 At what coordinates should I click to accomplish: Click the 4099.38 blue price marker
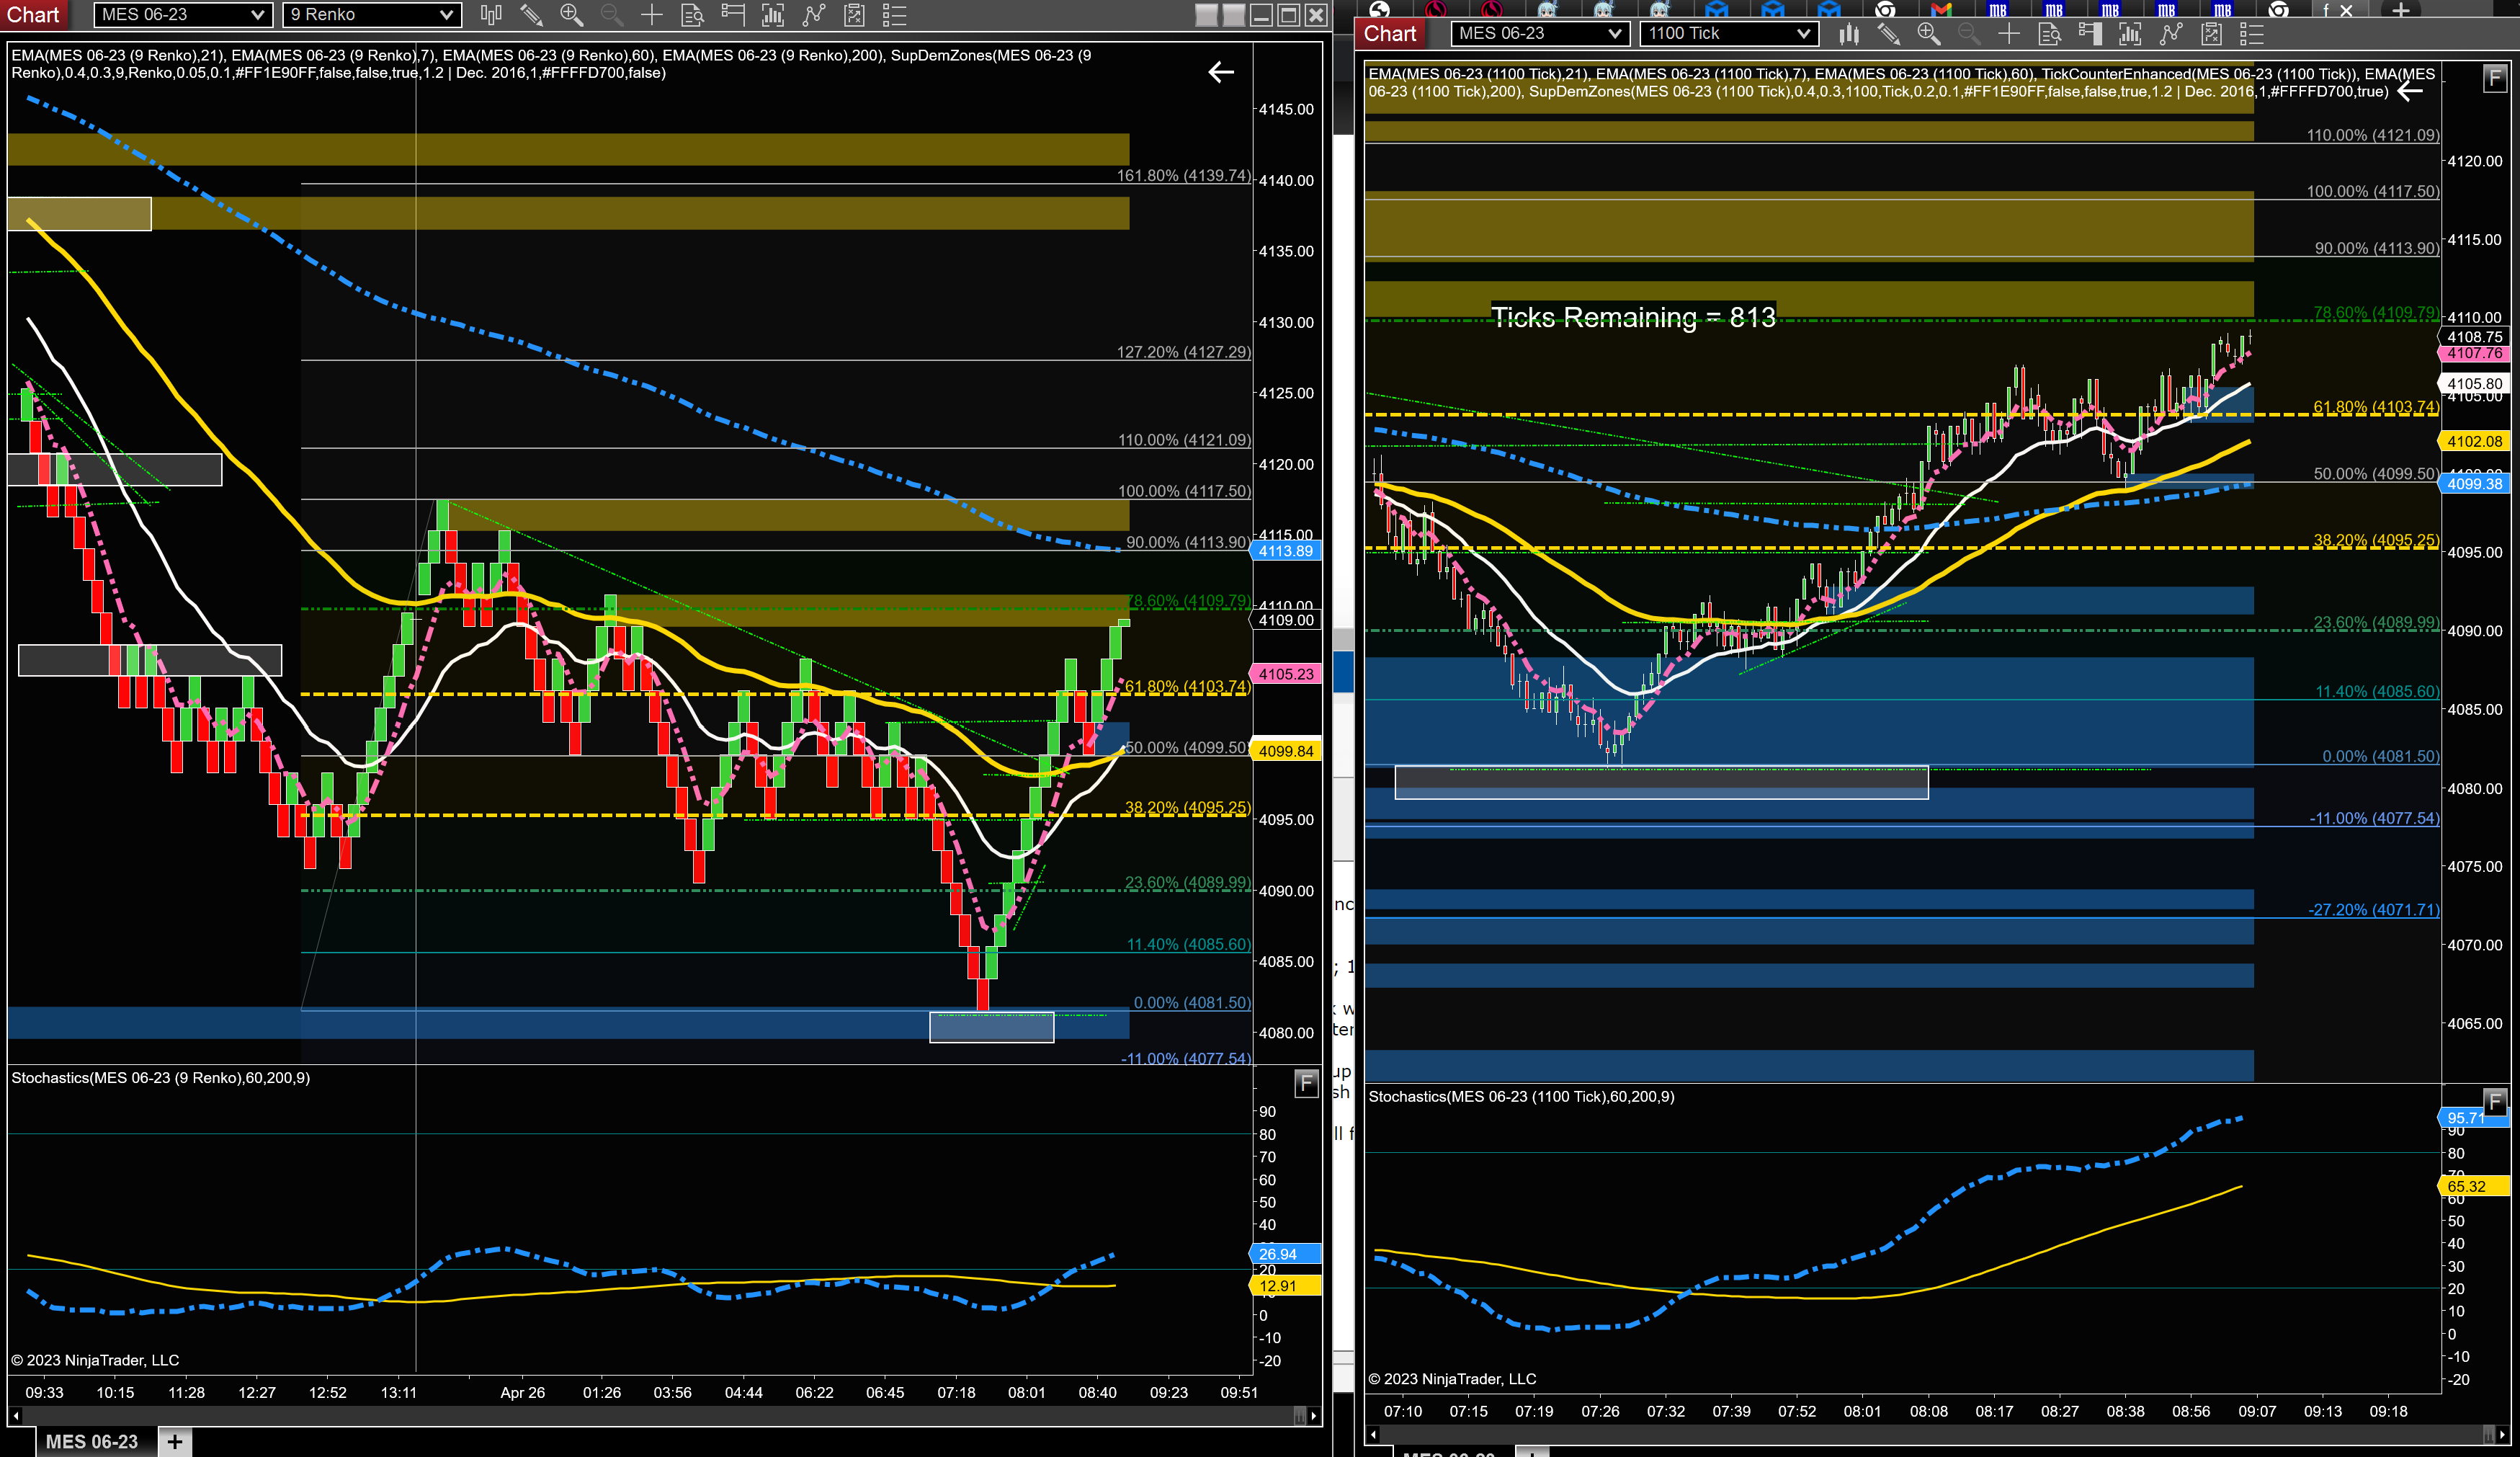tap(2475, 484)
